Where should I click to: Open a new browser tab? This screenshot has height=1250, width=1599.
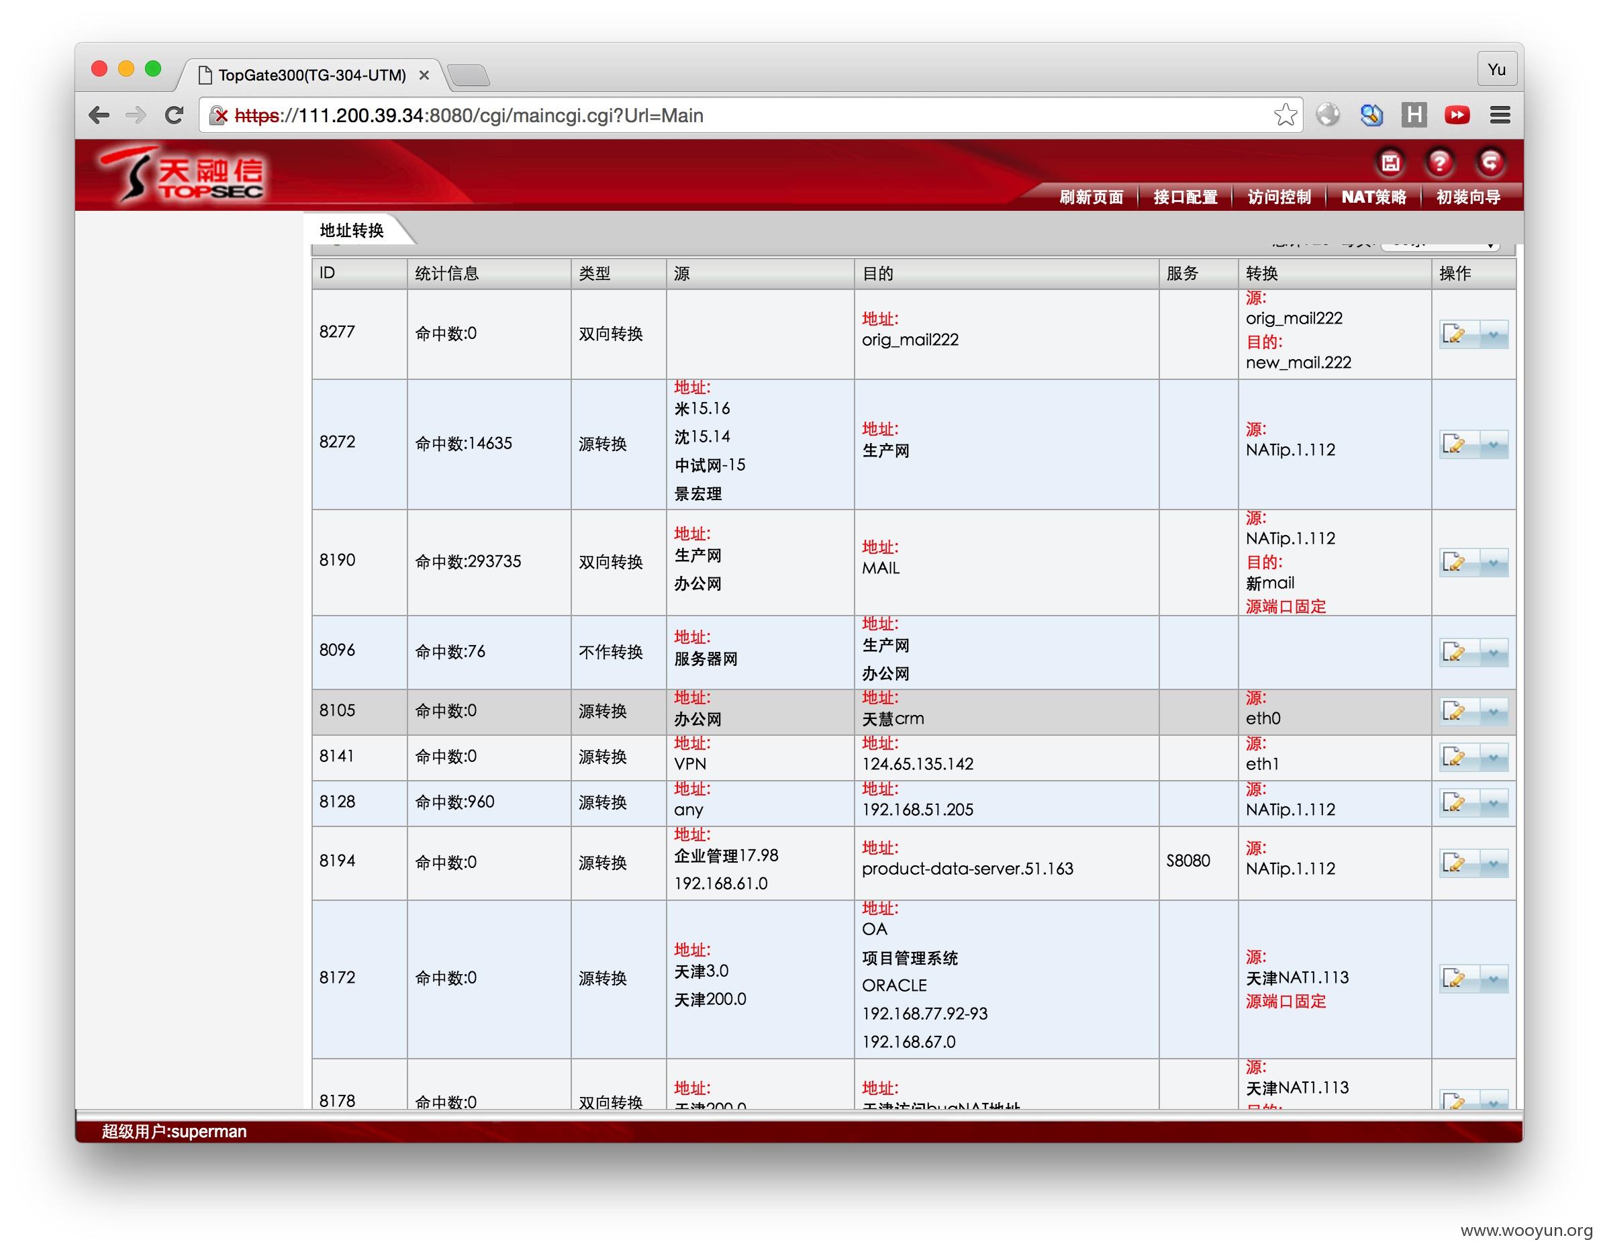point(468,75)
